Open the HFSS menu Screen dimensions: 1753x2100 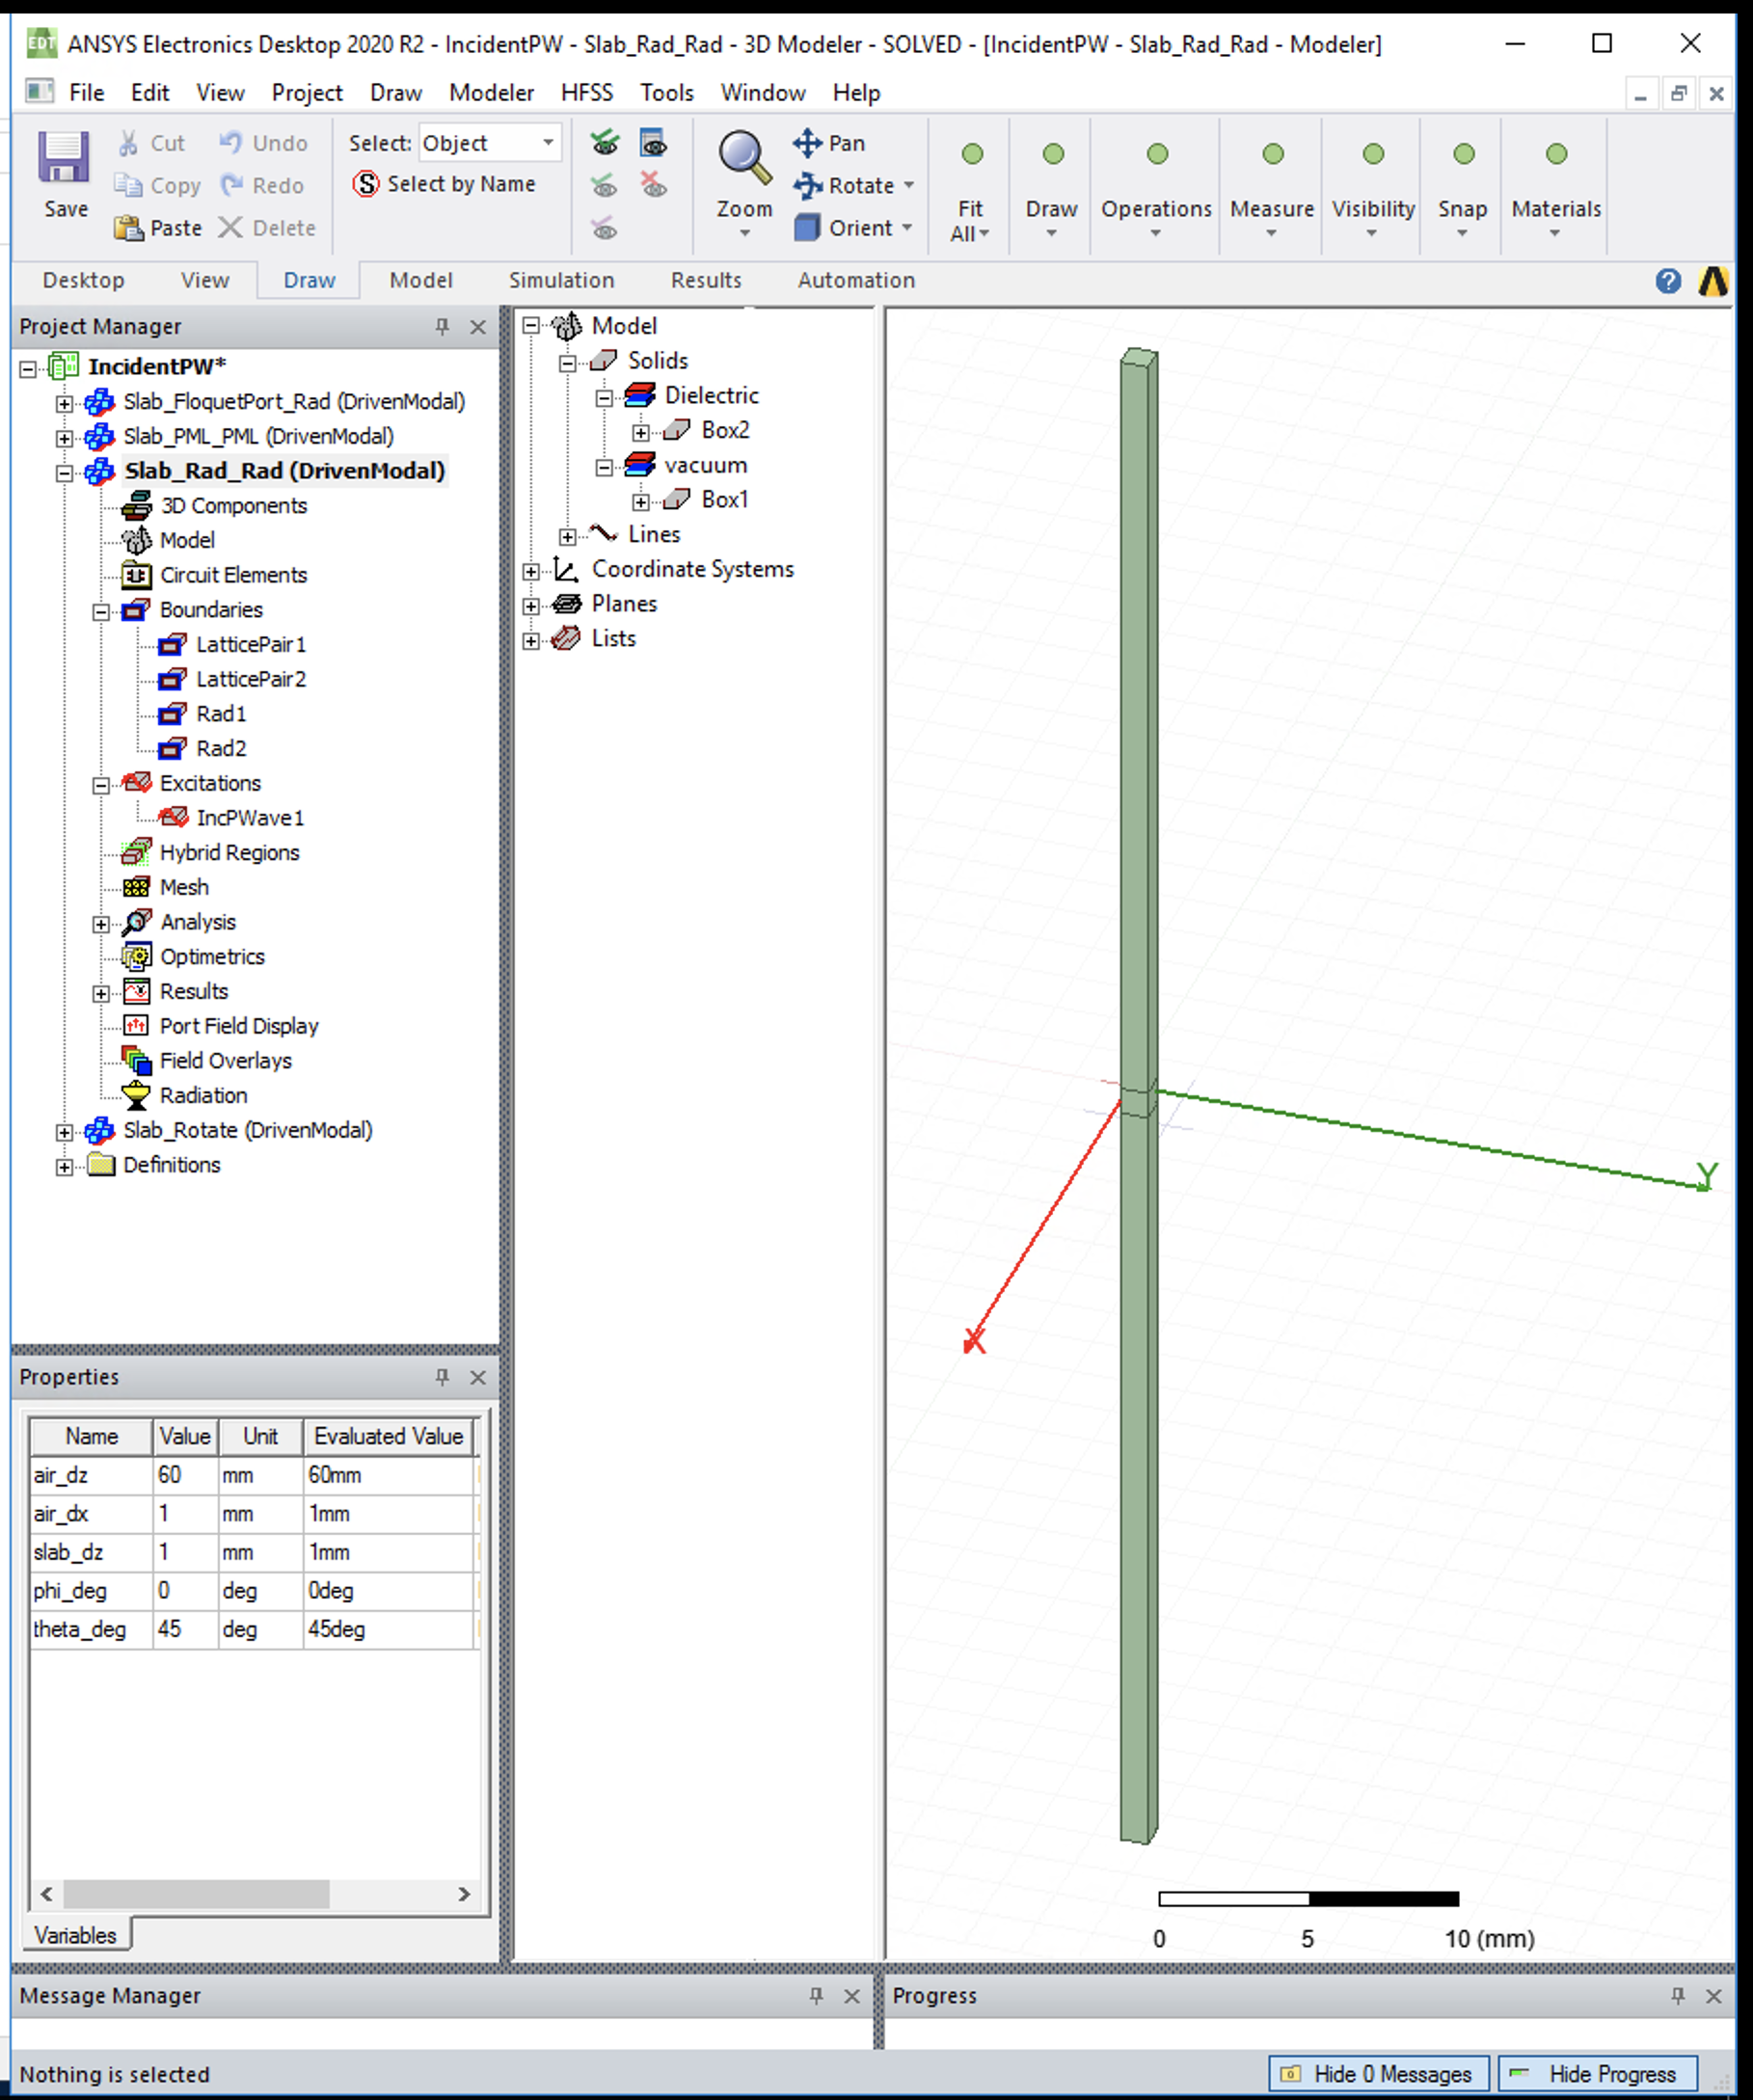click(x=587, y=93)
